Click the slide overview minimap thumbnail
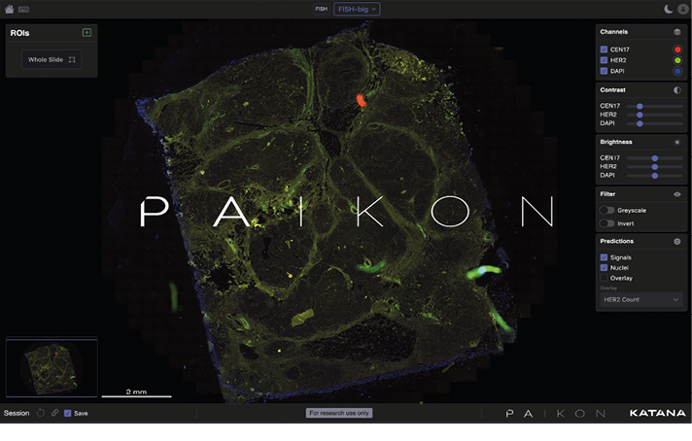Viewport: 692px width, 441px height. point(52,367)
